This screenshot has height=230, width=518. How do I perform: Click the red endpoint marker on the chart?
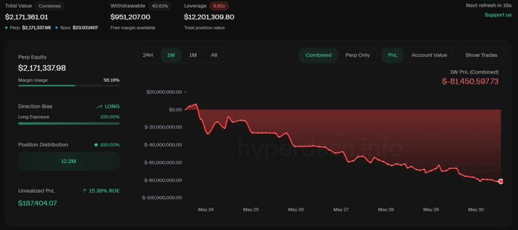click(x=501, y=181)
